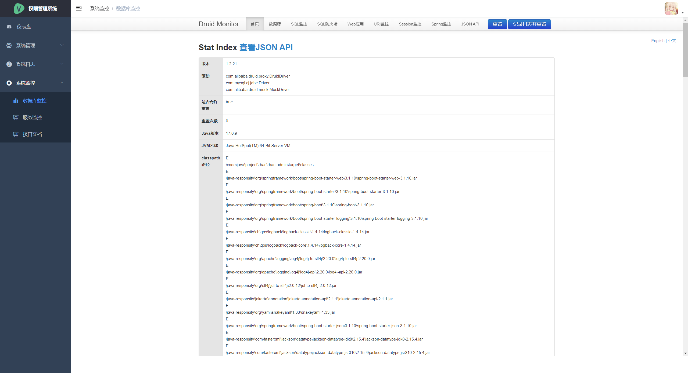Toggle the sidebar collapse hamburger button
Viewport: 688px width, 373px height.
tap(79, 8)
